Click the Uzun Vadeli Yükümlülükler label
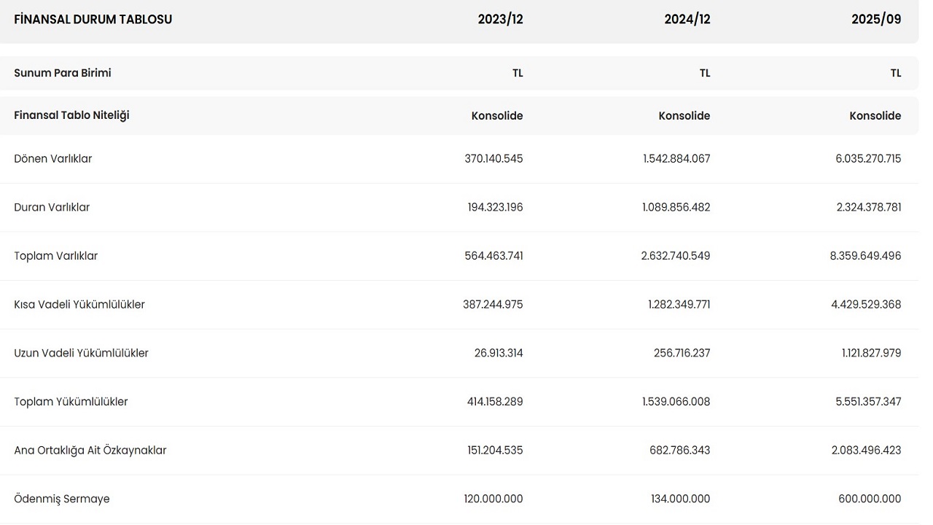Screen dimensions: 933x525 (81, 354)
